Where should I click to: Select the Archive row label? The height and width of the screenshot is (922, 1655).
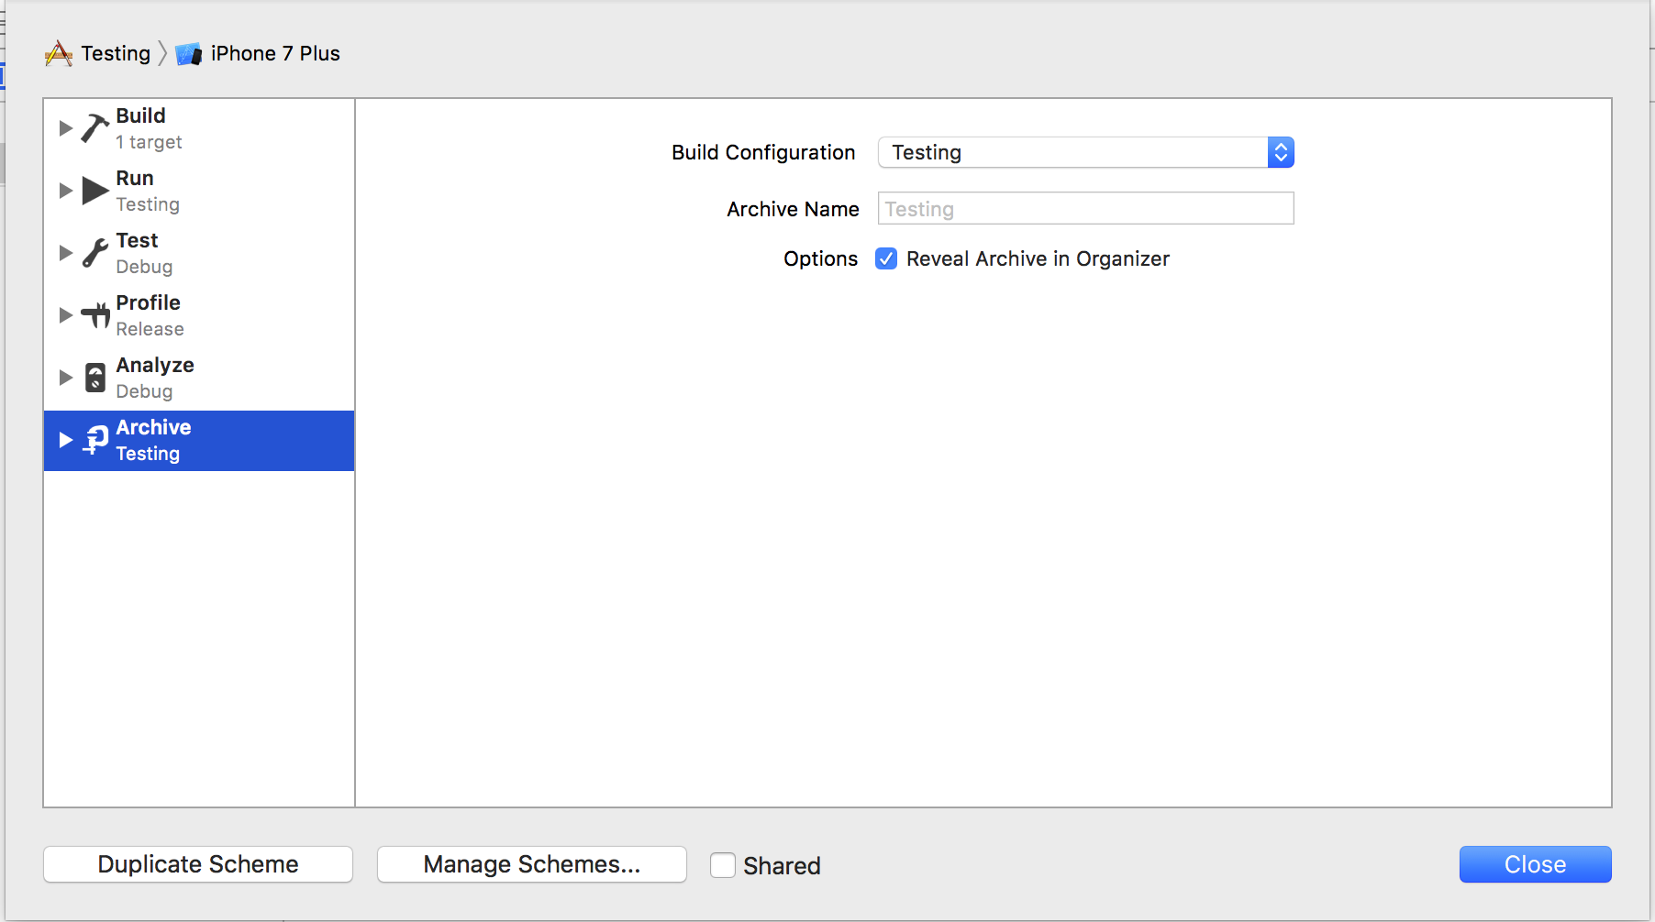click(x=153, y=427)
